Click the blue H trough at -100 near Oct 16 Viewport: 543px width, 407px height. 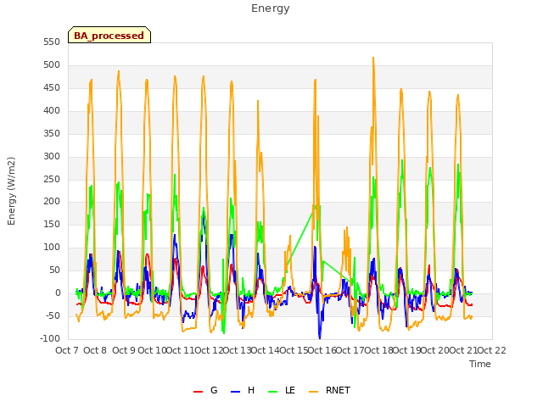pos(320,337)
